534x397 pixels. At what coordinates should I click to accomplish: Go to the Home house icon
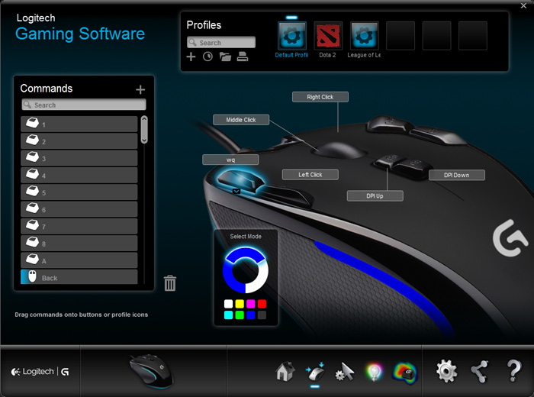click(x=285, y=372)
